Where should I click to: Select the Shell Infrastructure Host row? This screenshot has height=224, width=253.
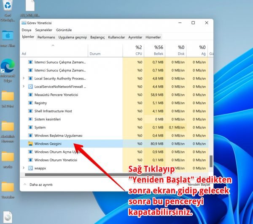[114, 111]
